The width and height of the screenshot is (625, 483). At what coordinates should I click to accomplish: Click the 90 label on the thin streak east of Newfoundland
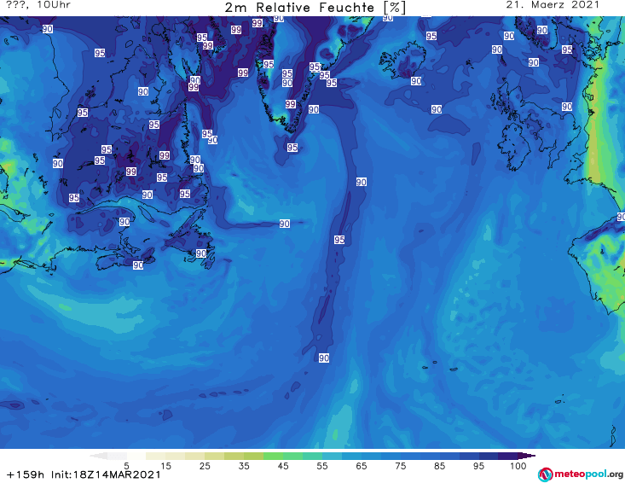coord(284,224)
